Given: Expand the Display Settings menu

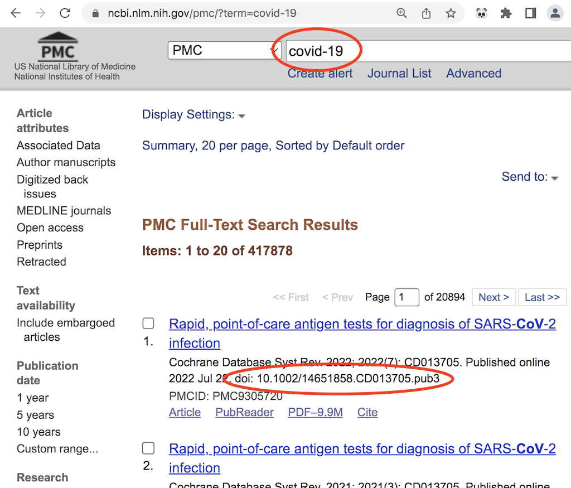Looking at the screenshot, I should (193, 115).
